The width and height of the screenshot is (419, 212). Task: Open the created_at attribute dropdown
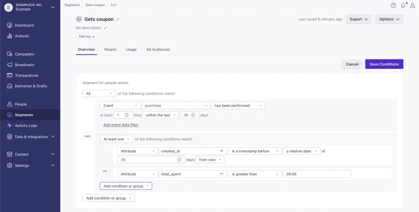click(x=192, y=151)
